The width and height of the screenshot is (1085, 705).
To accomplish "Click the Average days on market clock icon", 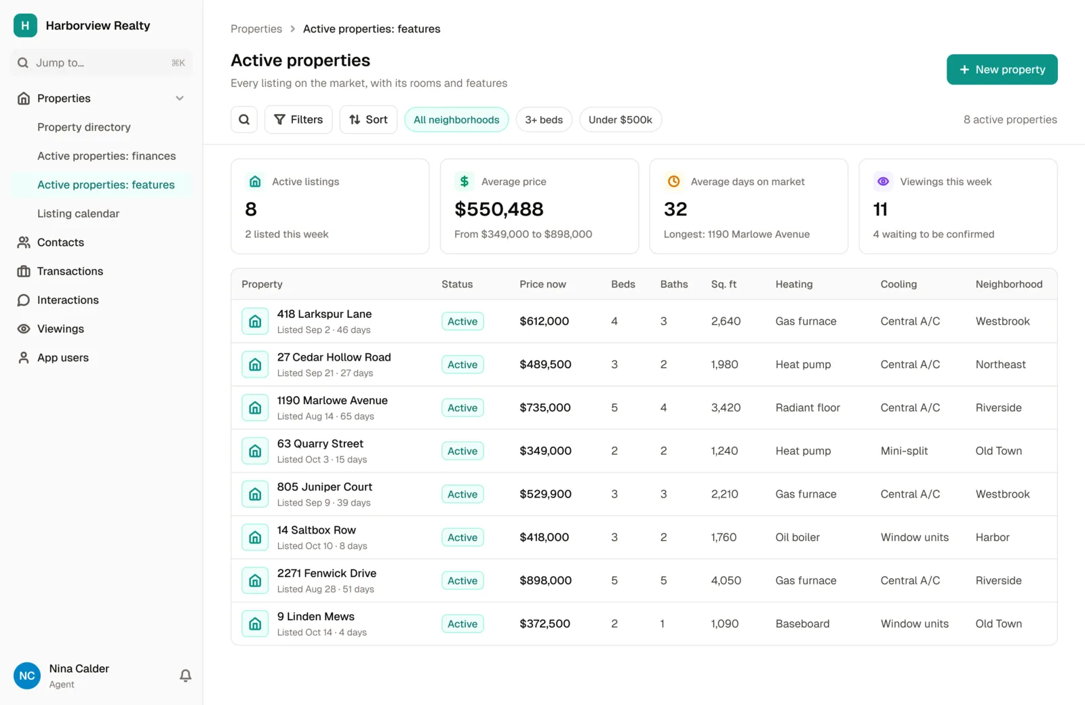I will (x=674, y=182).
